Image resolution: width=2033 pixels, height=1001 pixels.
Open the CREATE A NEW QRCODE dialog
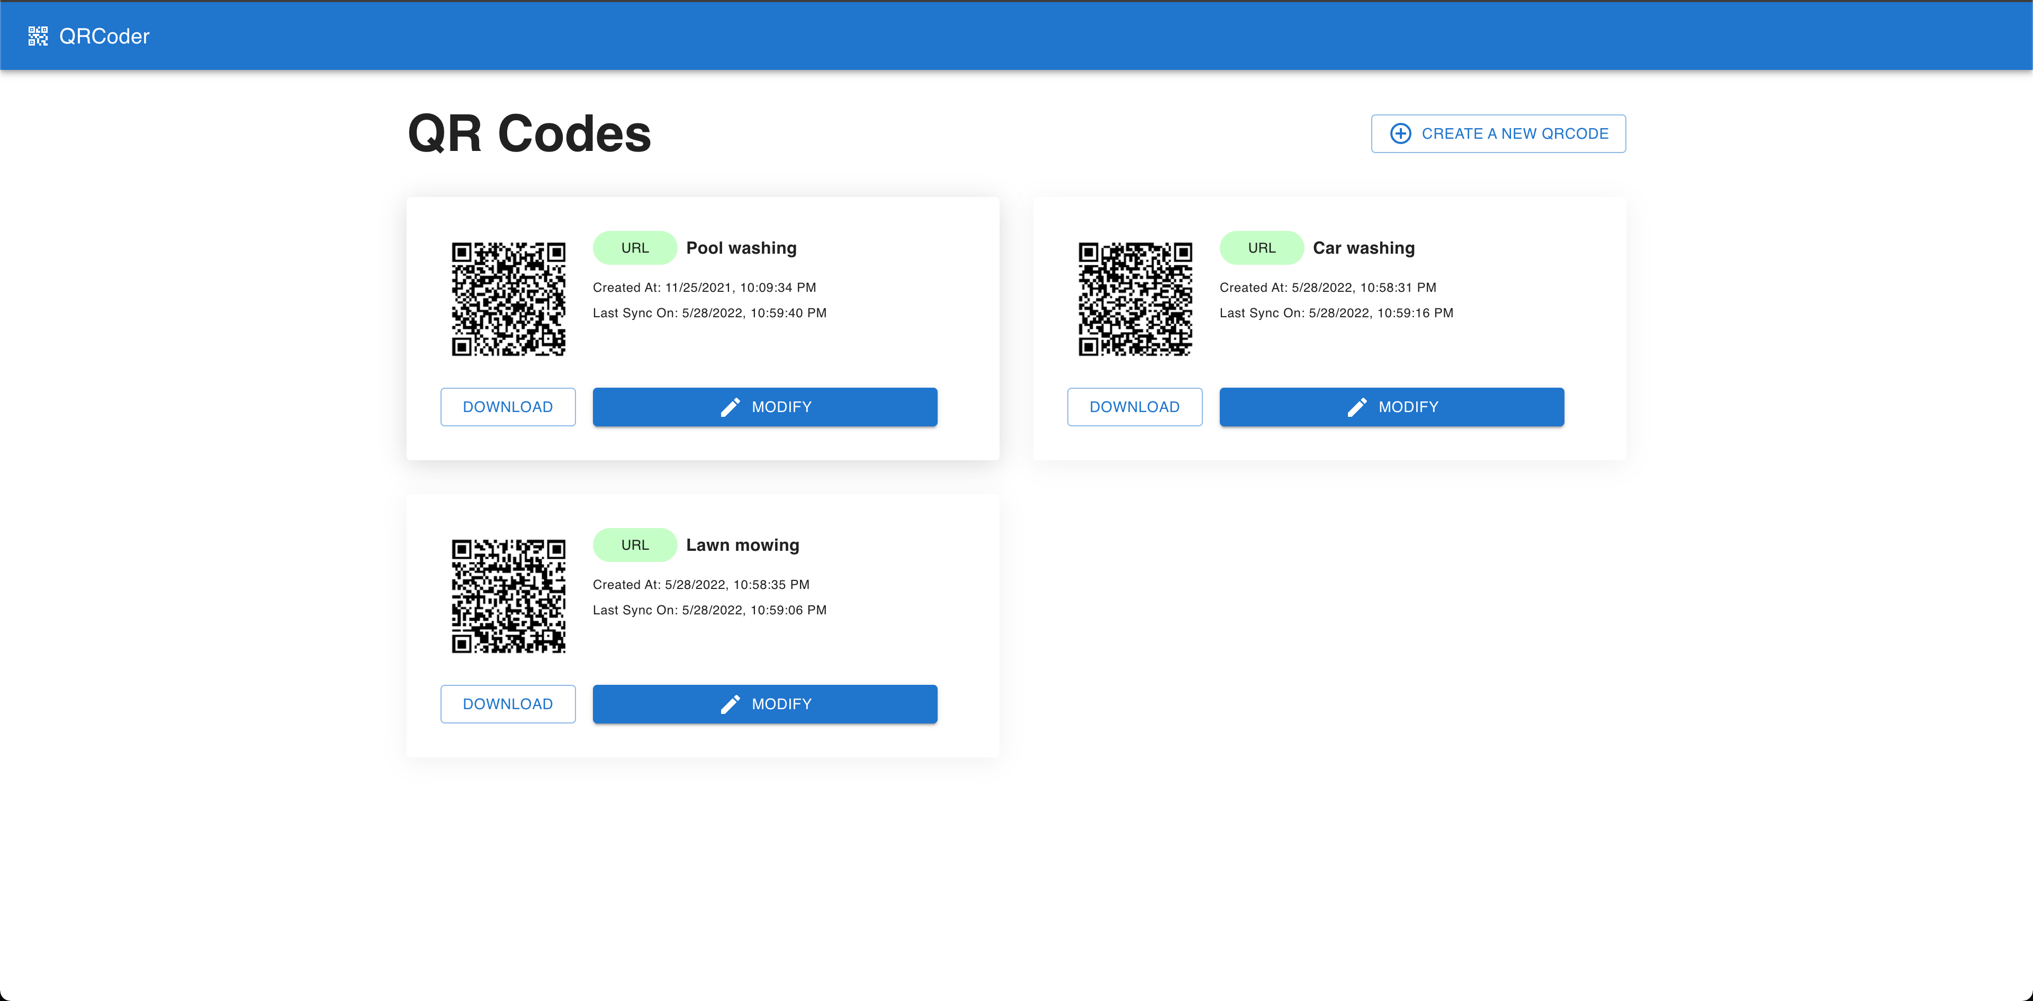(x=1498, y=133)
